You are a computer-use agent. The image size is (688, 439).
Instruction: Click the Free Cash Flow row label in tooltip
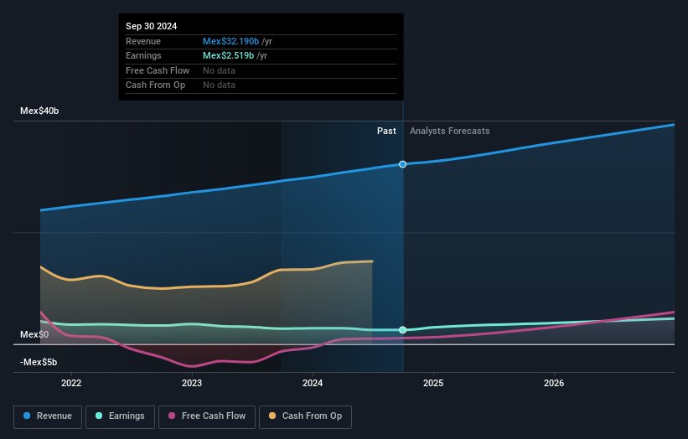click(158, 70)
